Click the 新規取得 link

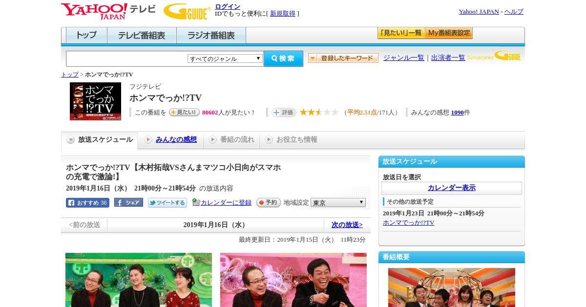coord(283,14)
